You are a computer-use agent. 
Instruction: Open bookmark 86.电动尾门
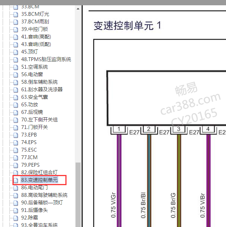34,188
